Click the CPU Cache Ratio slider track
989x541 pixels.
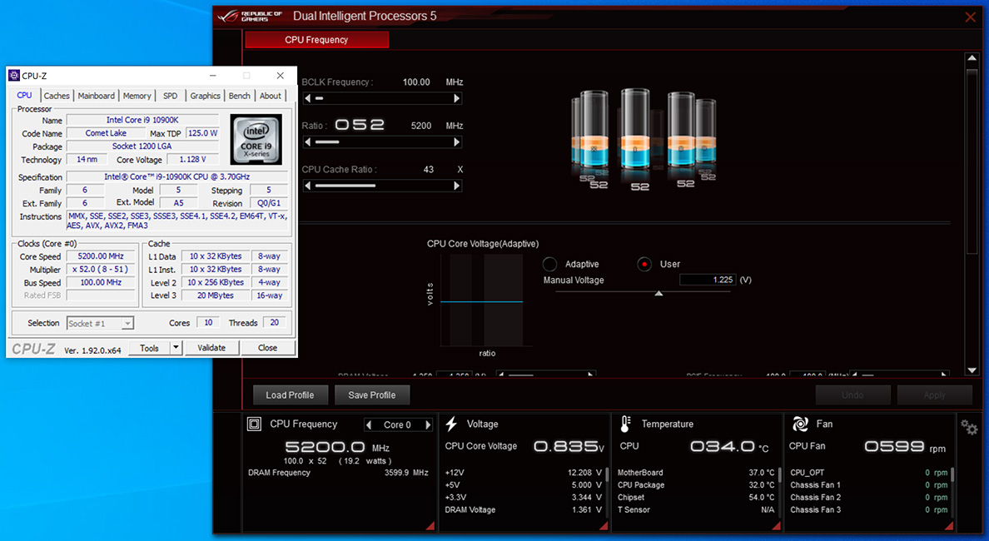pos(382,186)
